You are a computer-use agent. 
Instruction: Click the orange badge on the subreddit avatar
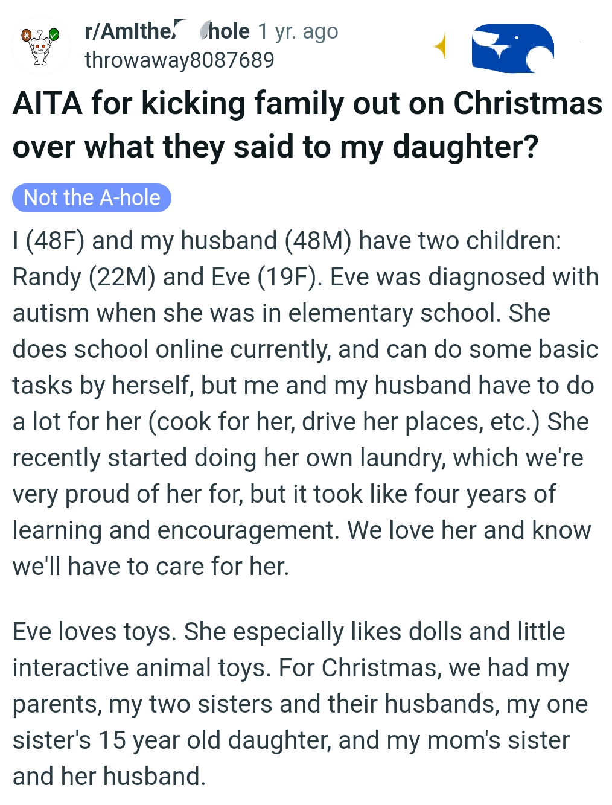(x=26, y=35)
